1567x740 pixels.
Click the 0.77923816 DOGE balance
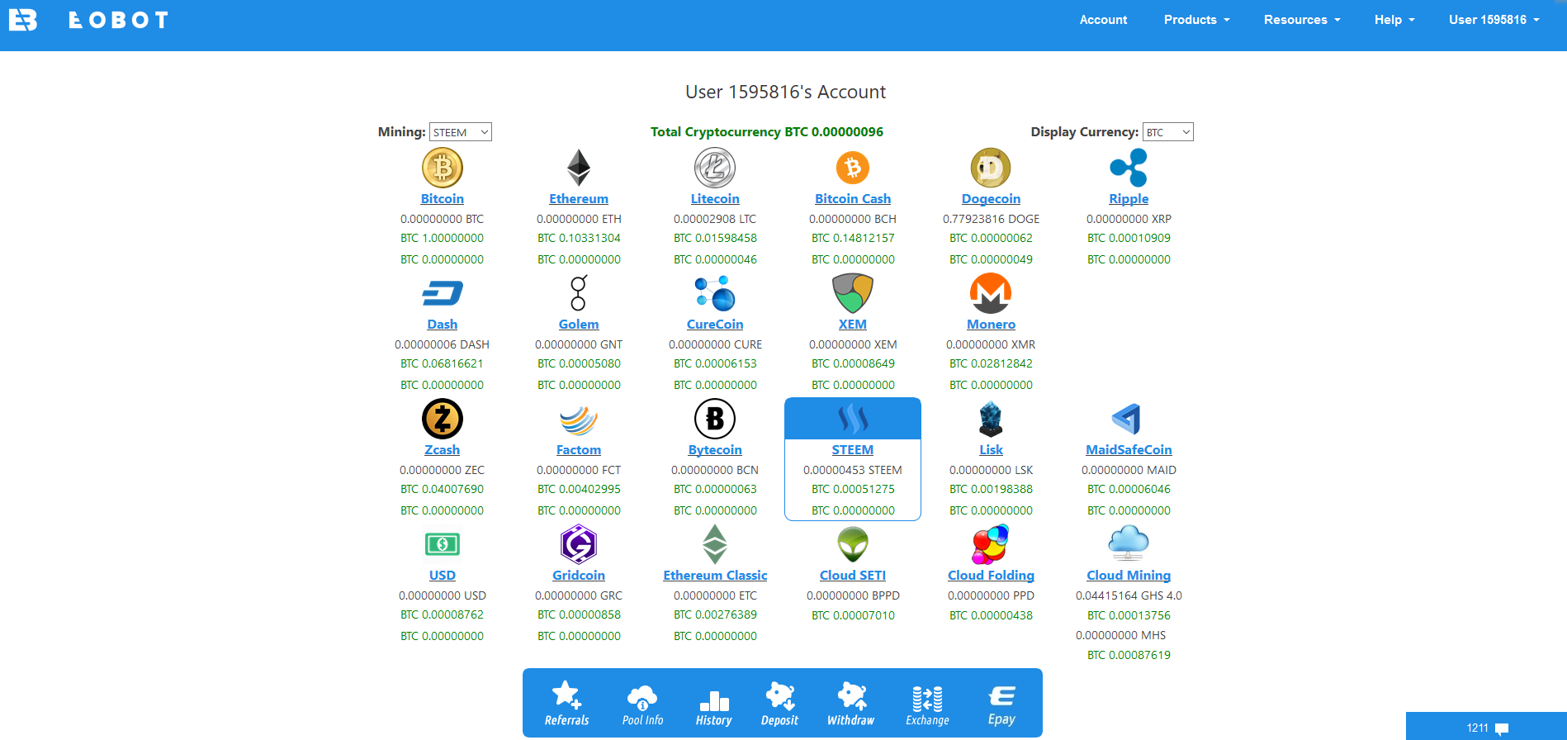coord(991,219)
